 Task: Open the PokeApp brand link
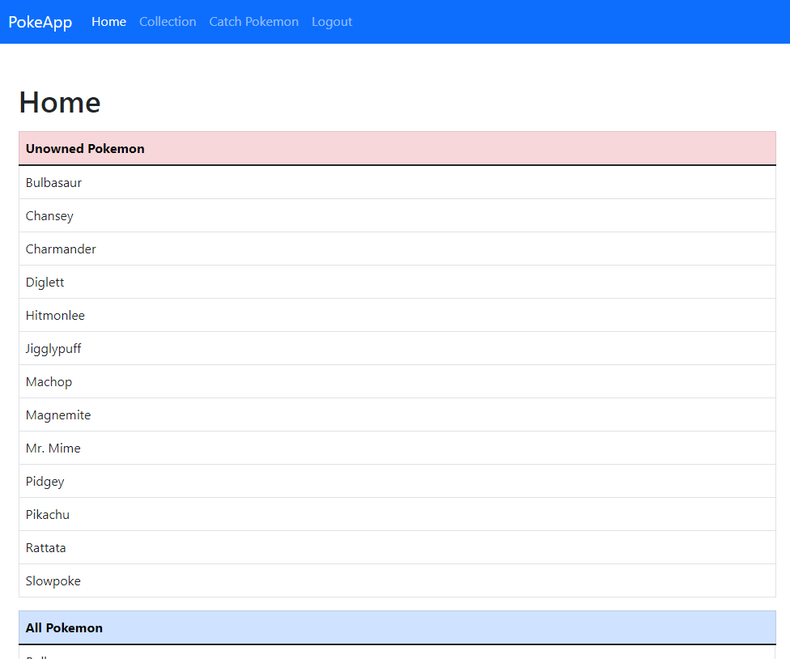[40, 22]
